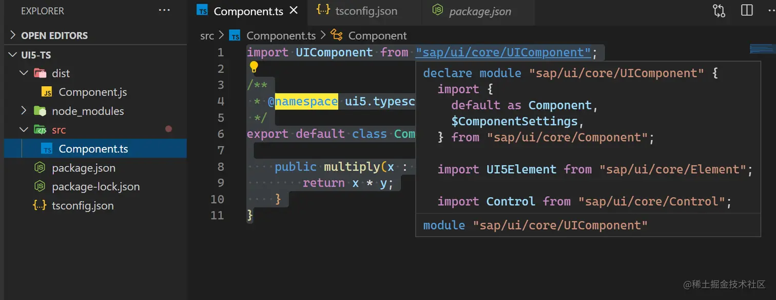The height and width of the screenshot is (300, 776).
Task: Switch to the tsconfig.json editor tab
Action: pos(365,11)
